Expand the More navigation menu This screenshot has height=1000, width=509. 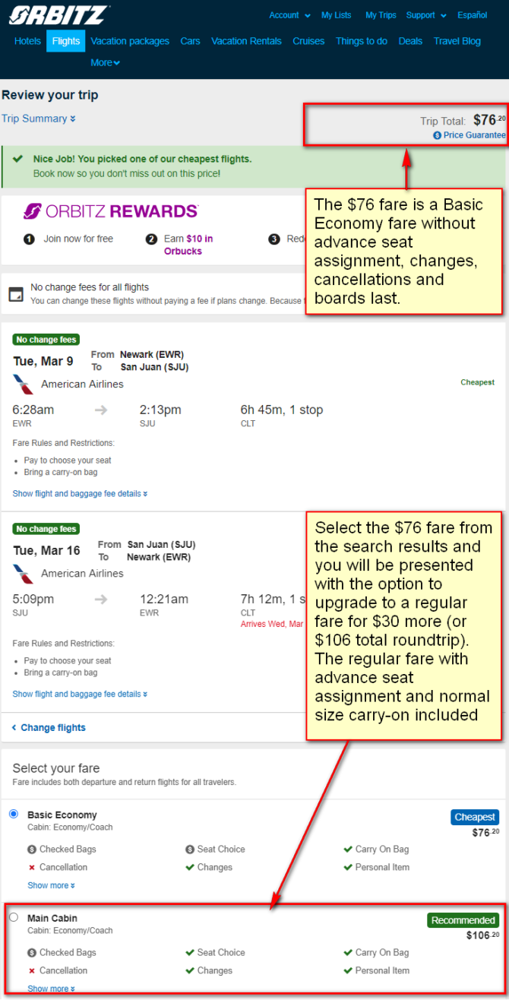pyautogui.click(x=105, y=62)
